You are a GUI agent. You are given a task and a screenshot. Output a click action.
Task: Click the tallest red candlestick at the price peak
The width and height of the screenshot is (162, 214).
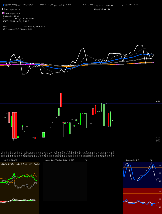click(61, 100)
